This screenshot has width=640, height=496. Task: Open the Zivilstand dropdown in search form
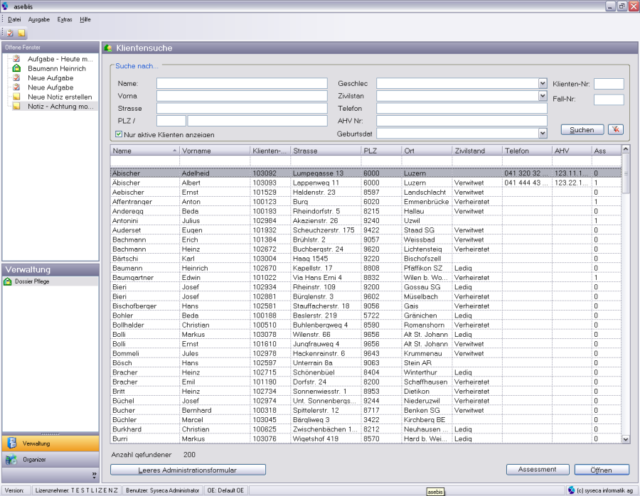point(543,96)
